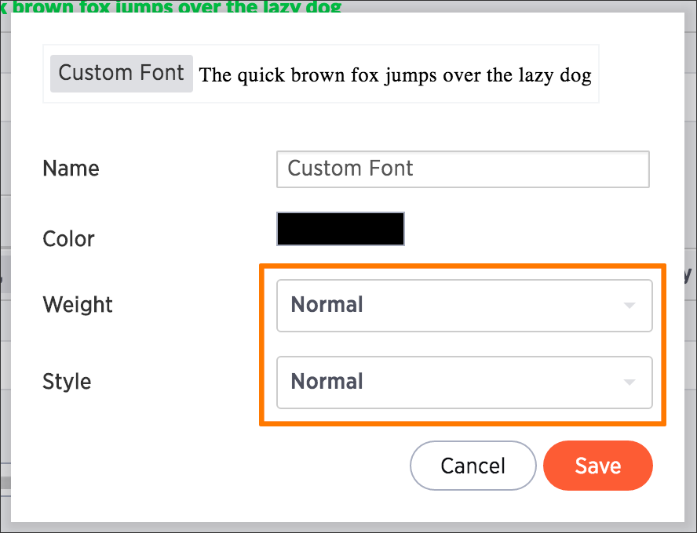Focus the Name field containing Custom Font

coord(463,169)
